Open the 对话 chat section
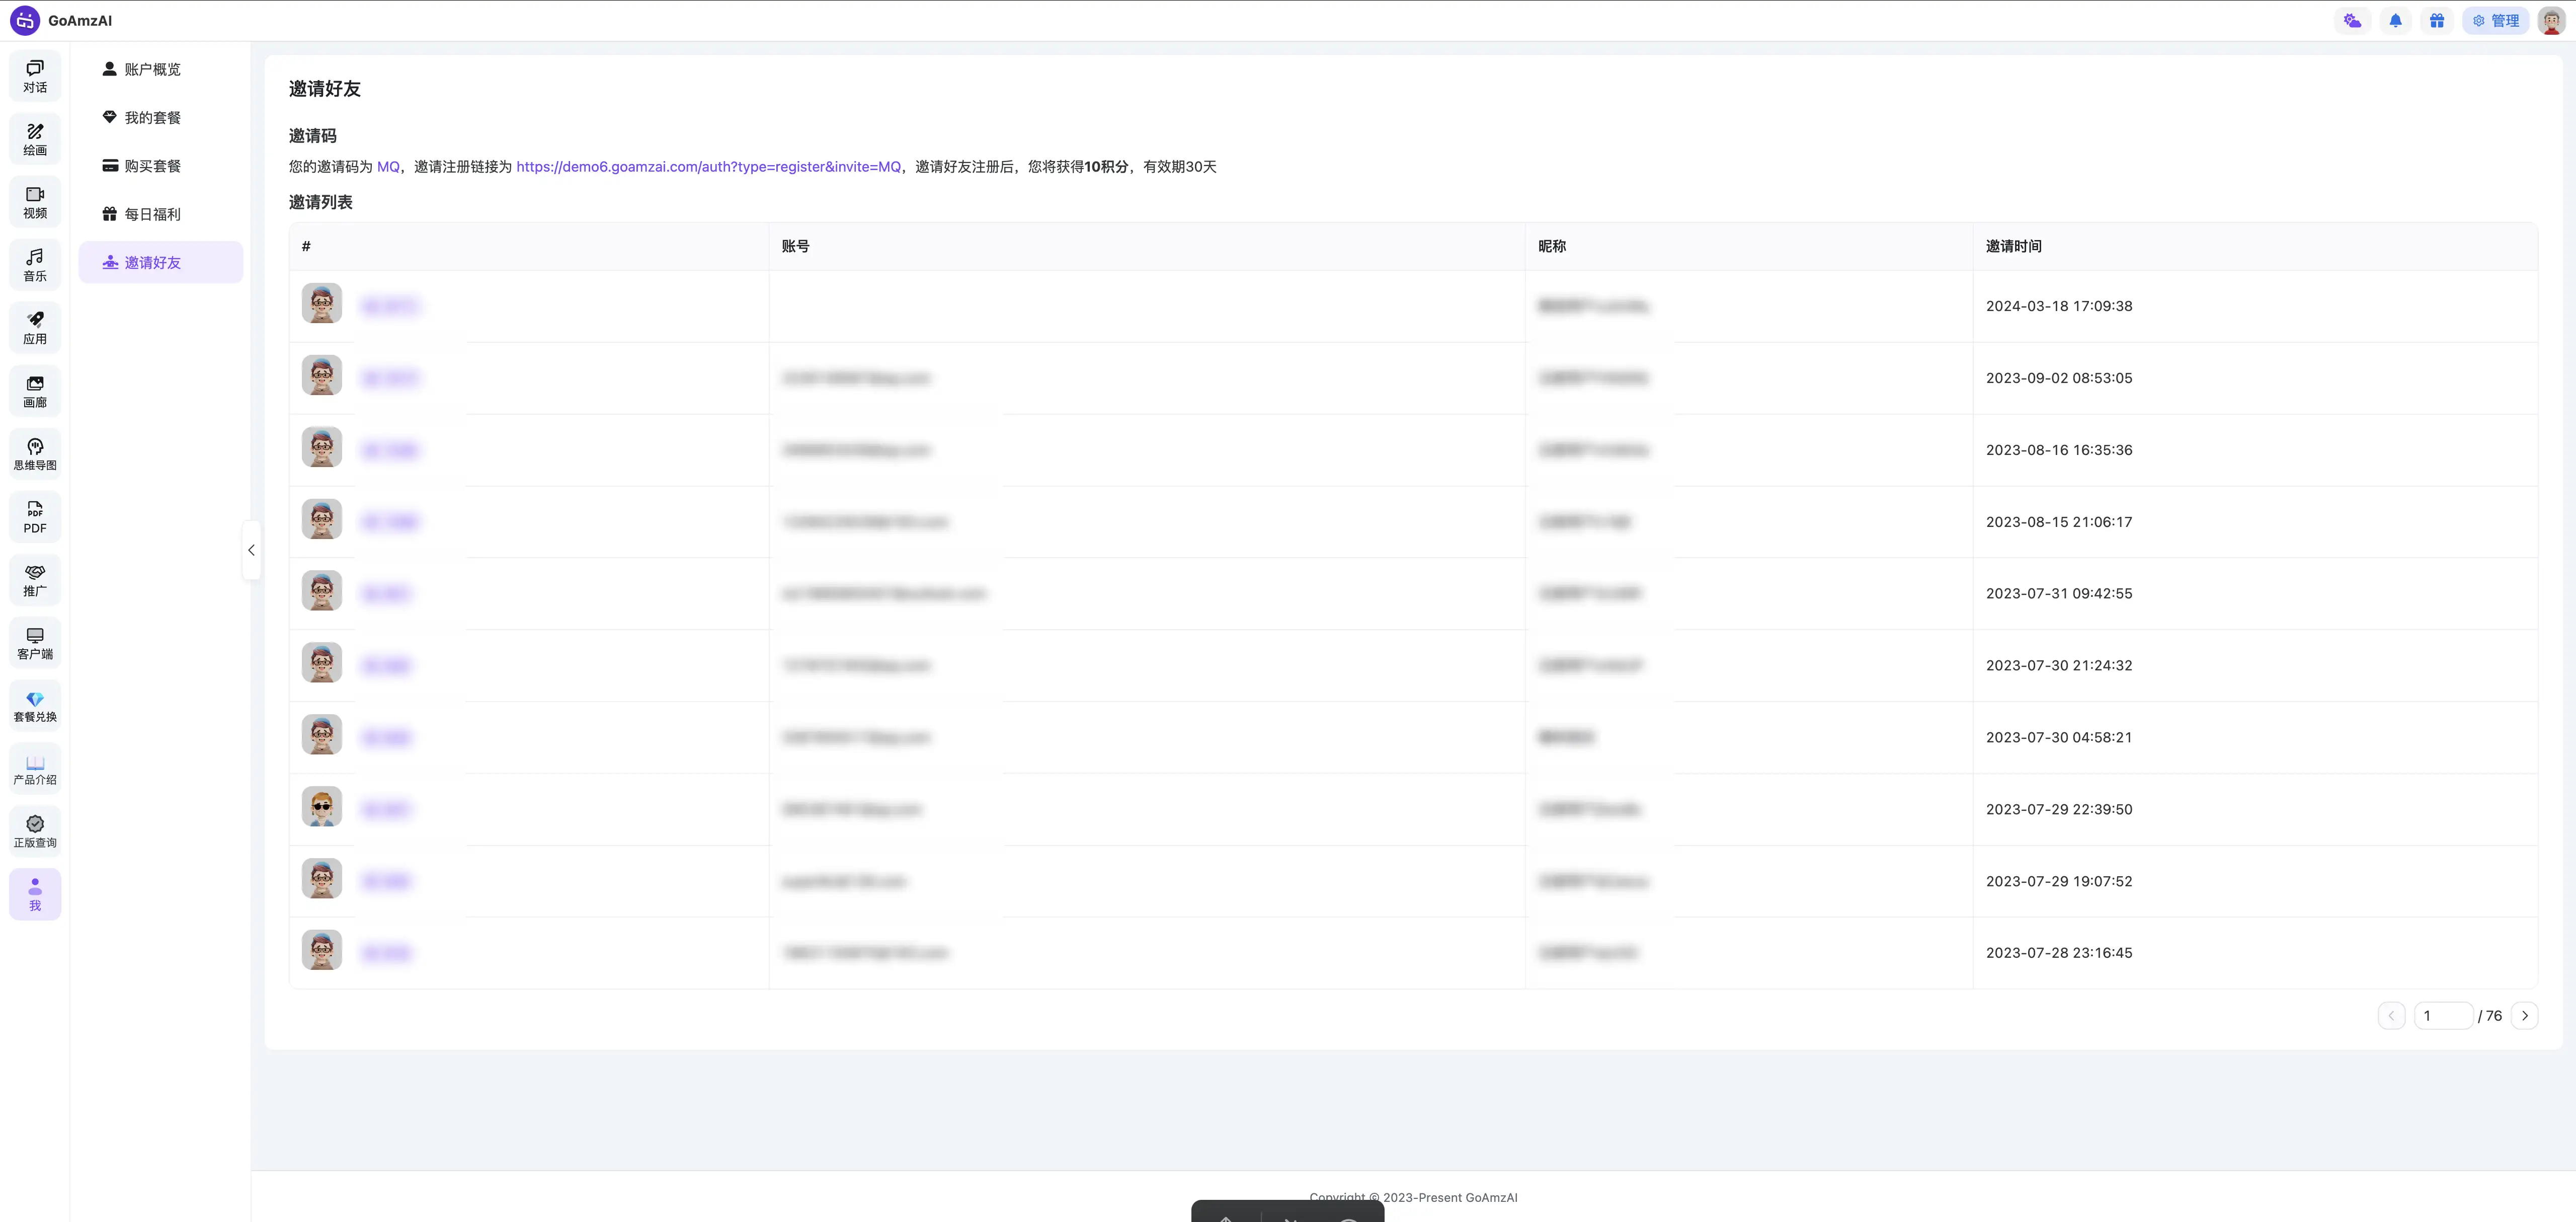Viewport: 2576px width, 1222px height. click(x=35, y=76)
